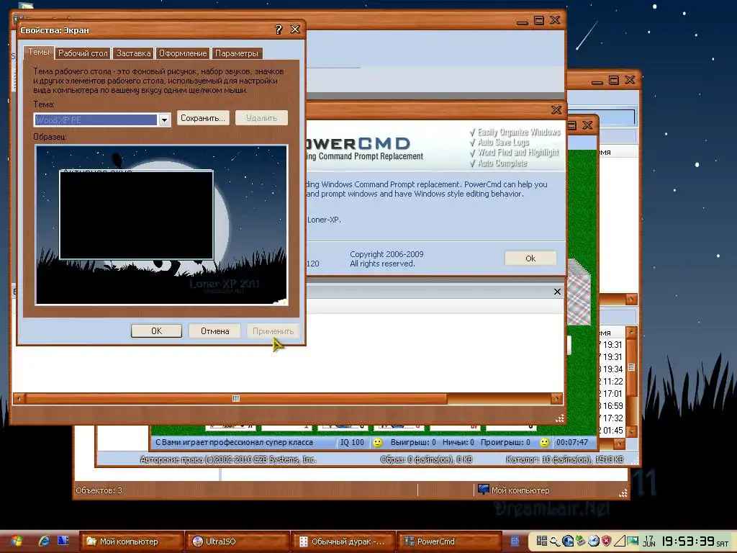737x553 pixels.
Task: Click Объектов: 3 in Explorer status bar
Action: click(x=99, y=490)
